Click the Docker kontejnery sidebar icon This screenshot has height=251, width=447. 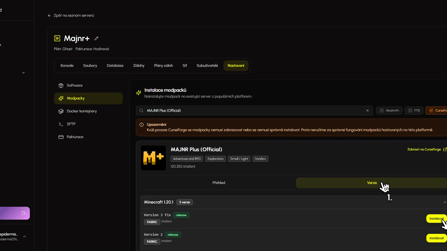coord(61,111)
